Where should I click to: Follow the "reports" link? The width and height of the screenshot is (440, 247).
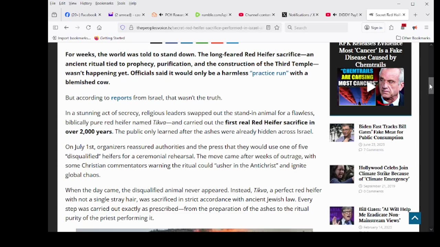[121, 98]
